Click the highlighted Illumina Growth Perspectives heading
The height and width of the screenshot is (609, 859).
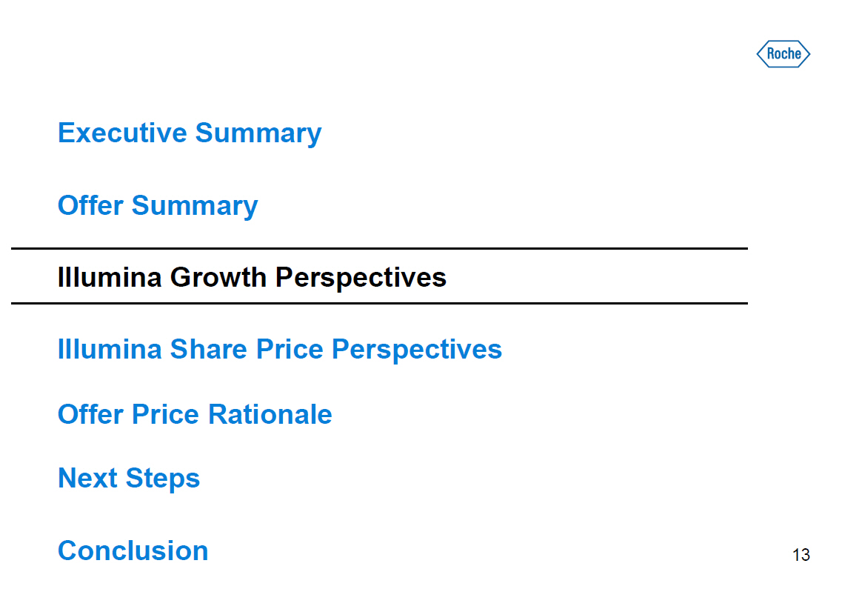252,278
